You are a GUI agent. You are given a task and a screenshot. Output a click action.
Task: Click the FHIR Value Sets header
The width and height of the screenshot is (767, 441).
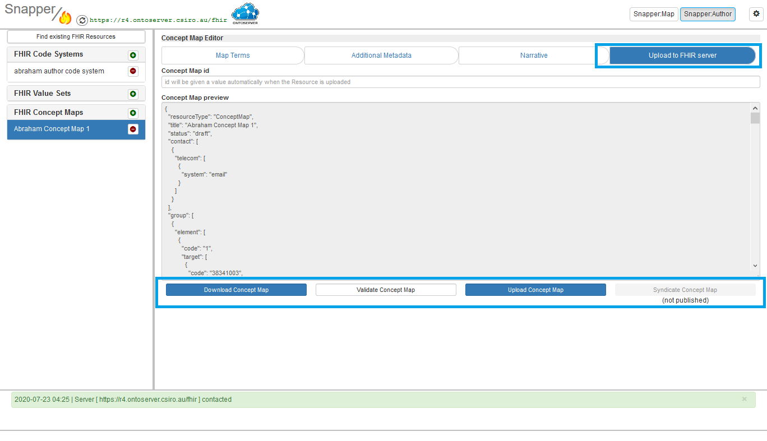click(43, 94)
